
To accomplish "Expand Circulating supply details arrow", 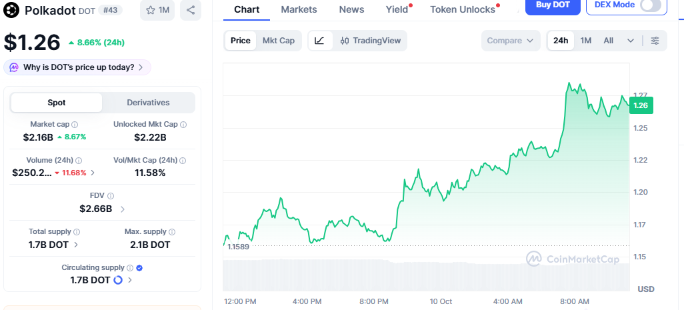I will click(x=130, y=281).
